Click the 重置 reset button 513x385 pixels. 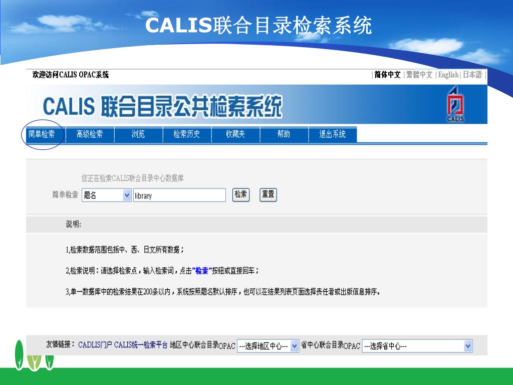[x=268, y=195]
